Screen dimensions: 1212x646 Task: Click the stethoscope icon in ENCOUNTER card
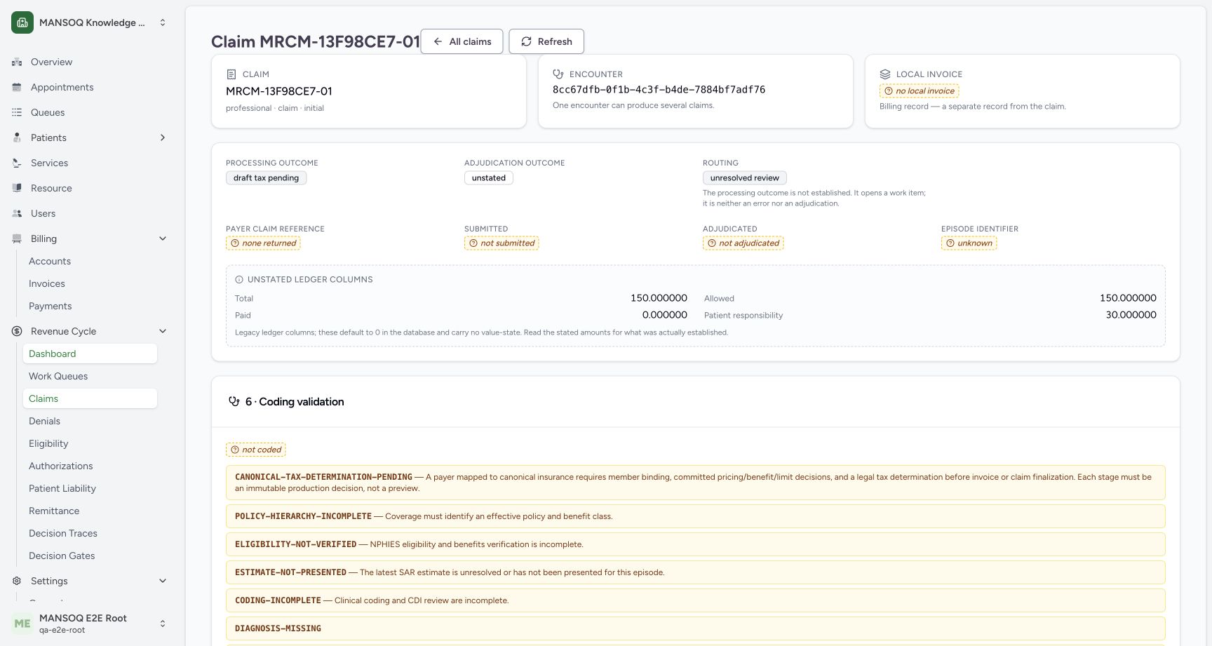[558, 74]
